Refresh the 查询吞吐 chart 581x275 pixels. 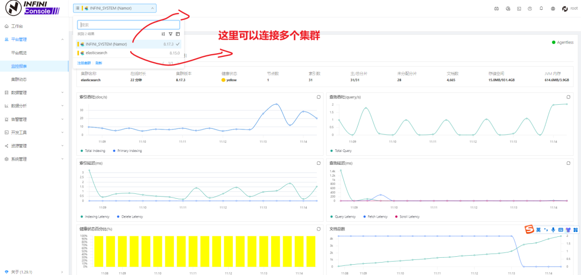pyautogui.click(x=569, y=97)
